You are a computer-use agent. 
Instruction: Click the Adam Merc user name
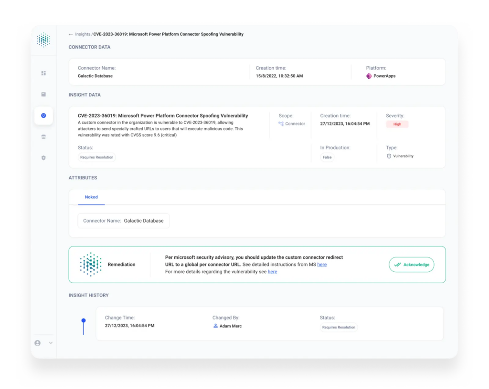(230, 326)
